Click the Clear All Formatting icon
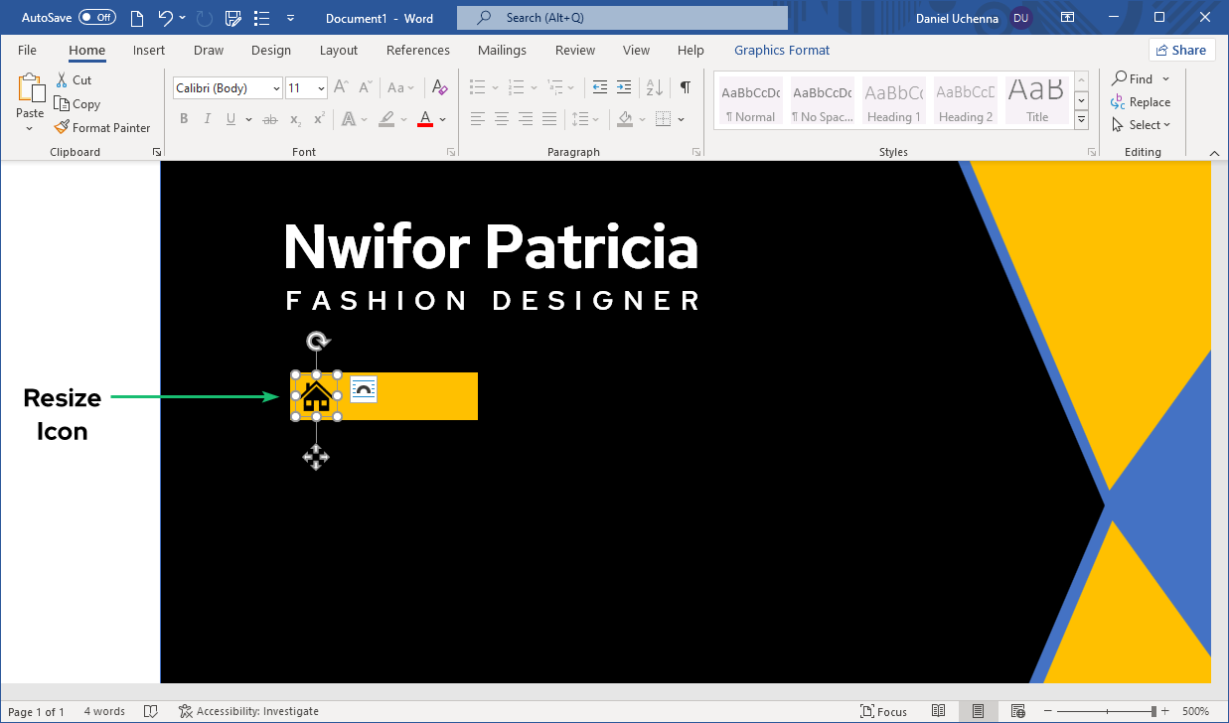Viewport: 1229px width, 723px height. pos(440,87)
